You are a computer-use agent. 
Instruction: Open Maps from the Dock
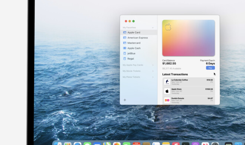107,144
